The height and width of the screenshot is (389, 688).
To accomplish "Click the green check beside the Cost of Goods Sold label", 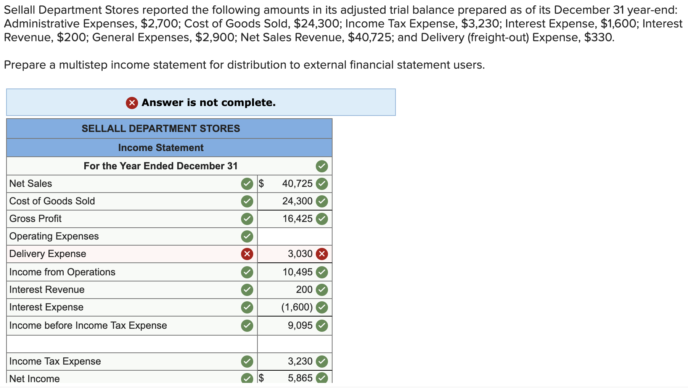I will click(247, 201).
